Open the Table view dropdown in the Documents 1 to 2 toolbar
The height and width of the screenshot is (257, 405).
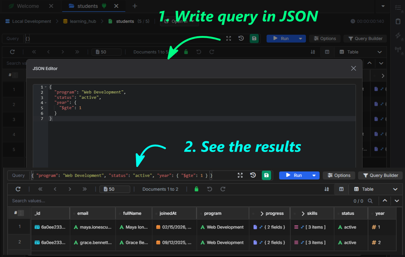(376, 189)
